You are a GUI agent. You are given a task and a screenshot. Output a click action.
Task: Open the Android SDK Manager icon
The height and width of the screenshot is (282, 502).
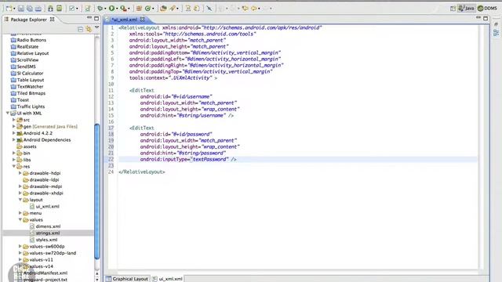50,9
